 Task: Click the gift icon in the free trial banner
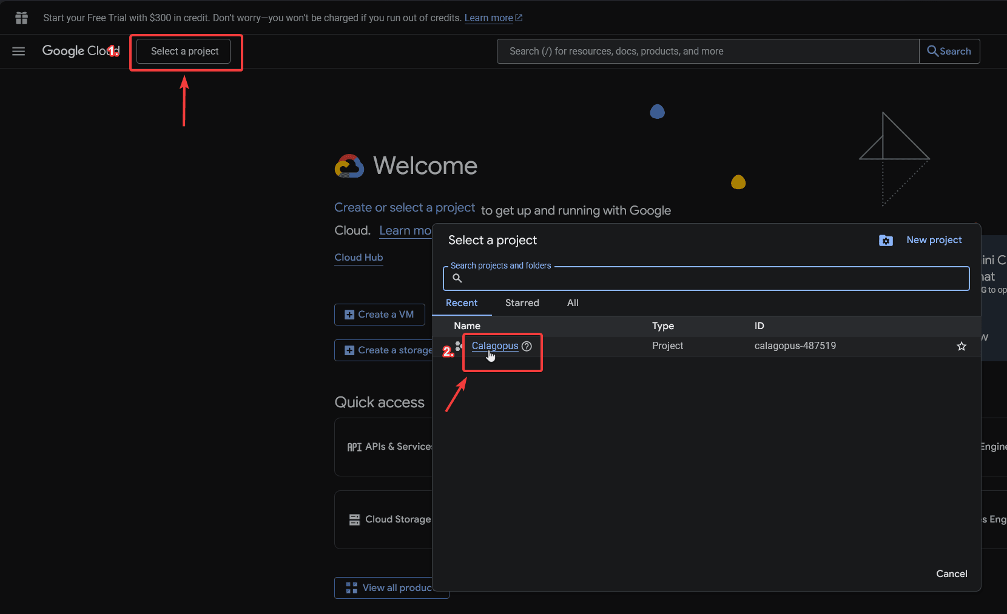[22, 18]
